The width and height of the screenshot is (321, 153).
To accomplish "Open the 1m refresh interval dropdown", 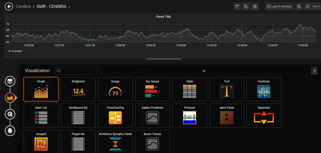I will click(x=316, y=6).
